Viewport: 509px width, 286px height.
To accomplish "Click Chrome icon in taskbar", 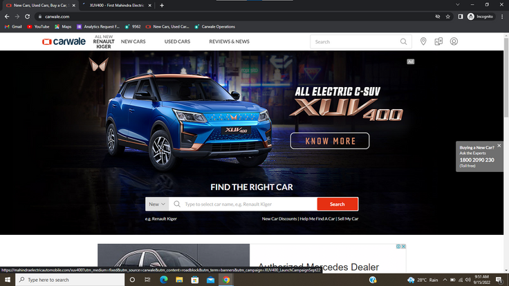I will 226,280.
